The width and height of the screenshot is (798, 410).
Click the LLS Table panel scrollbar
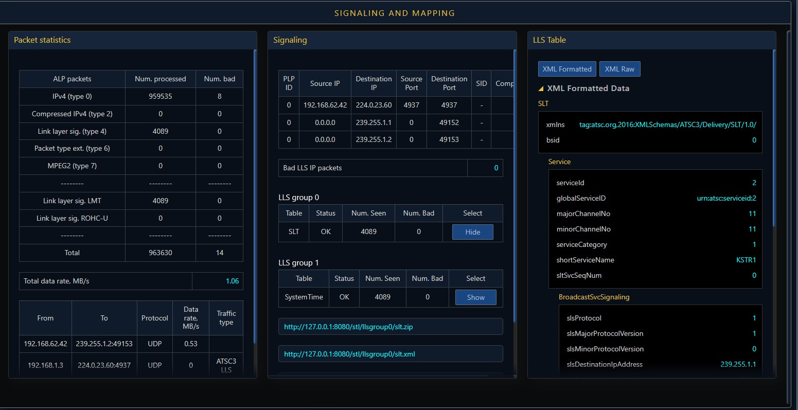(x=774, y=138)
